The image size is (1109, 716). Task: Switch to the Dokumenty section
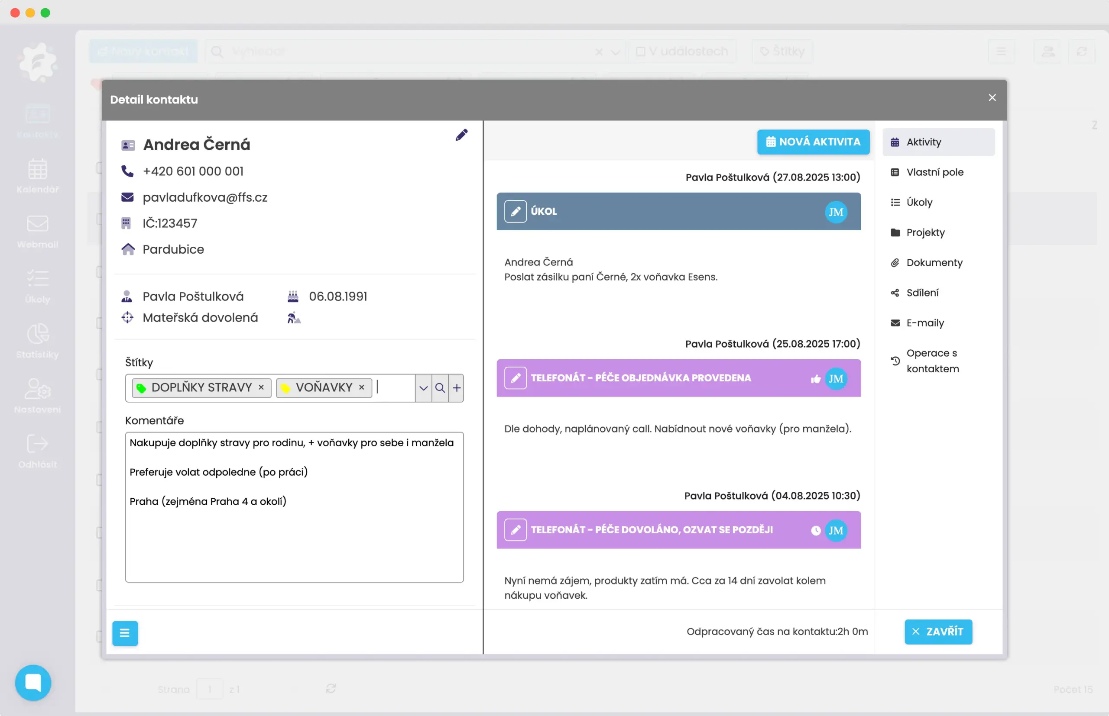(934, 263)
